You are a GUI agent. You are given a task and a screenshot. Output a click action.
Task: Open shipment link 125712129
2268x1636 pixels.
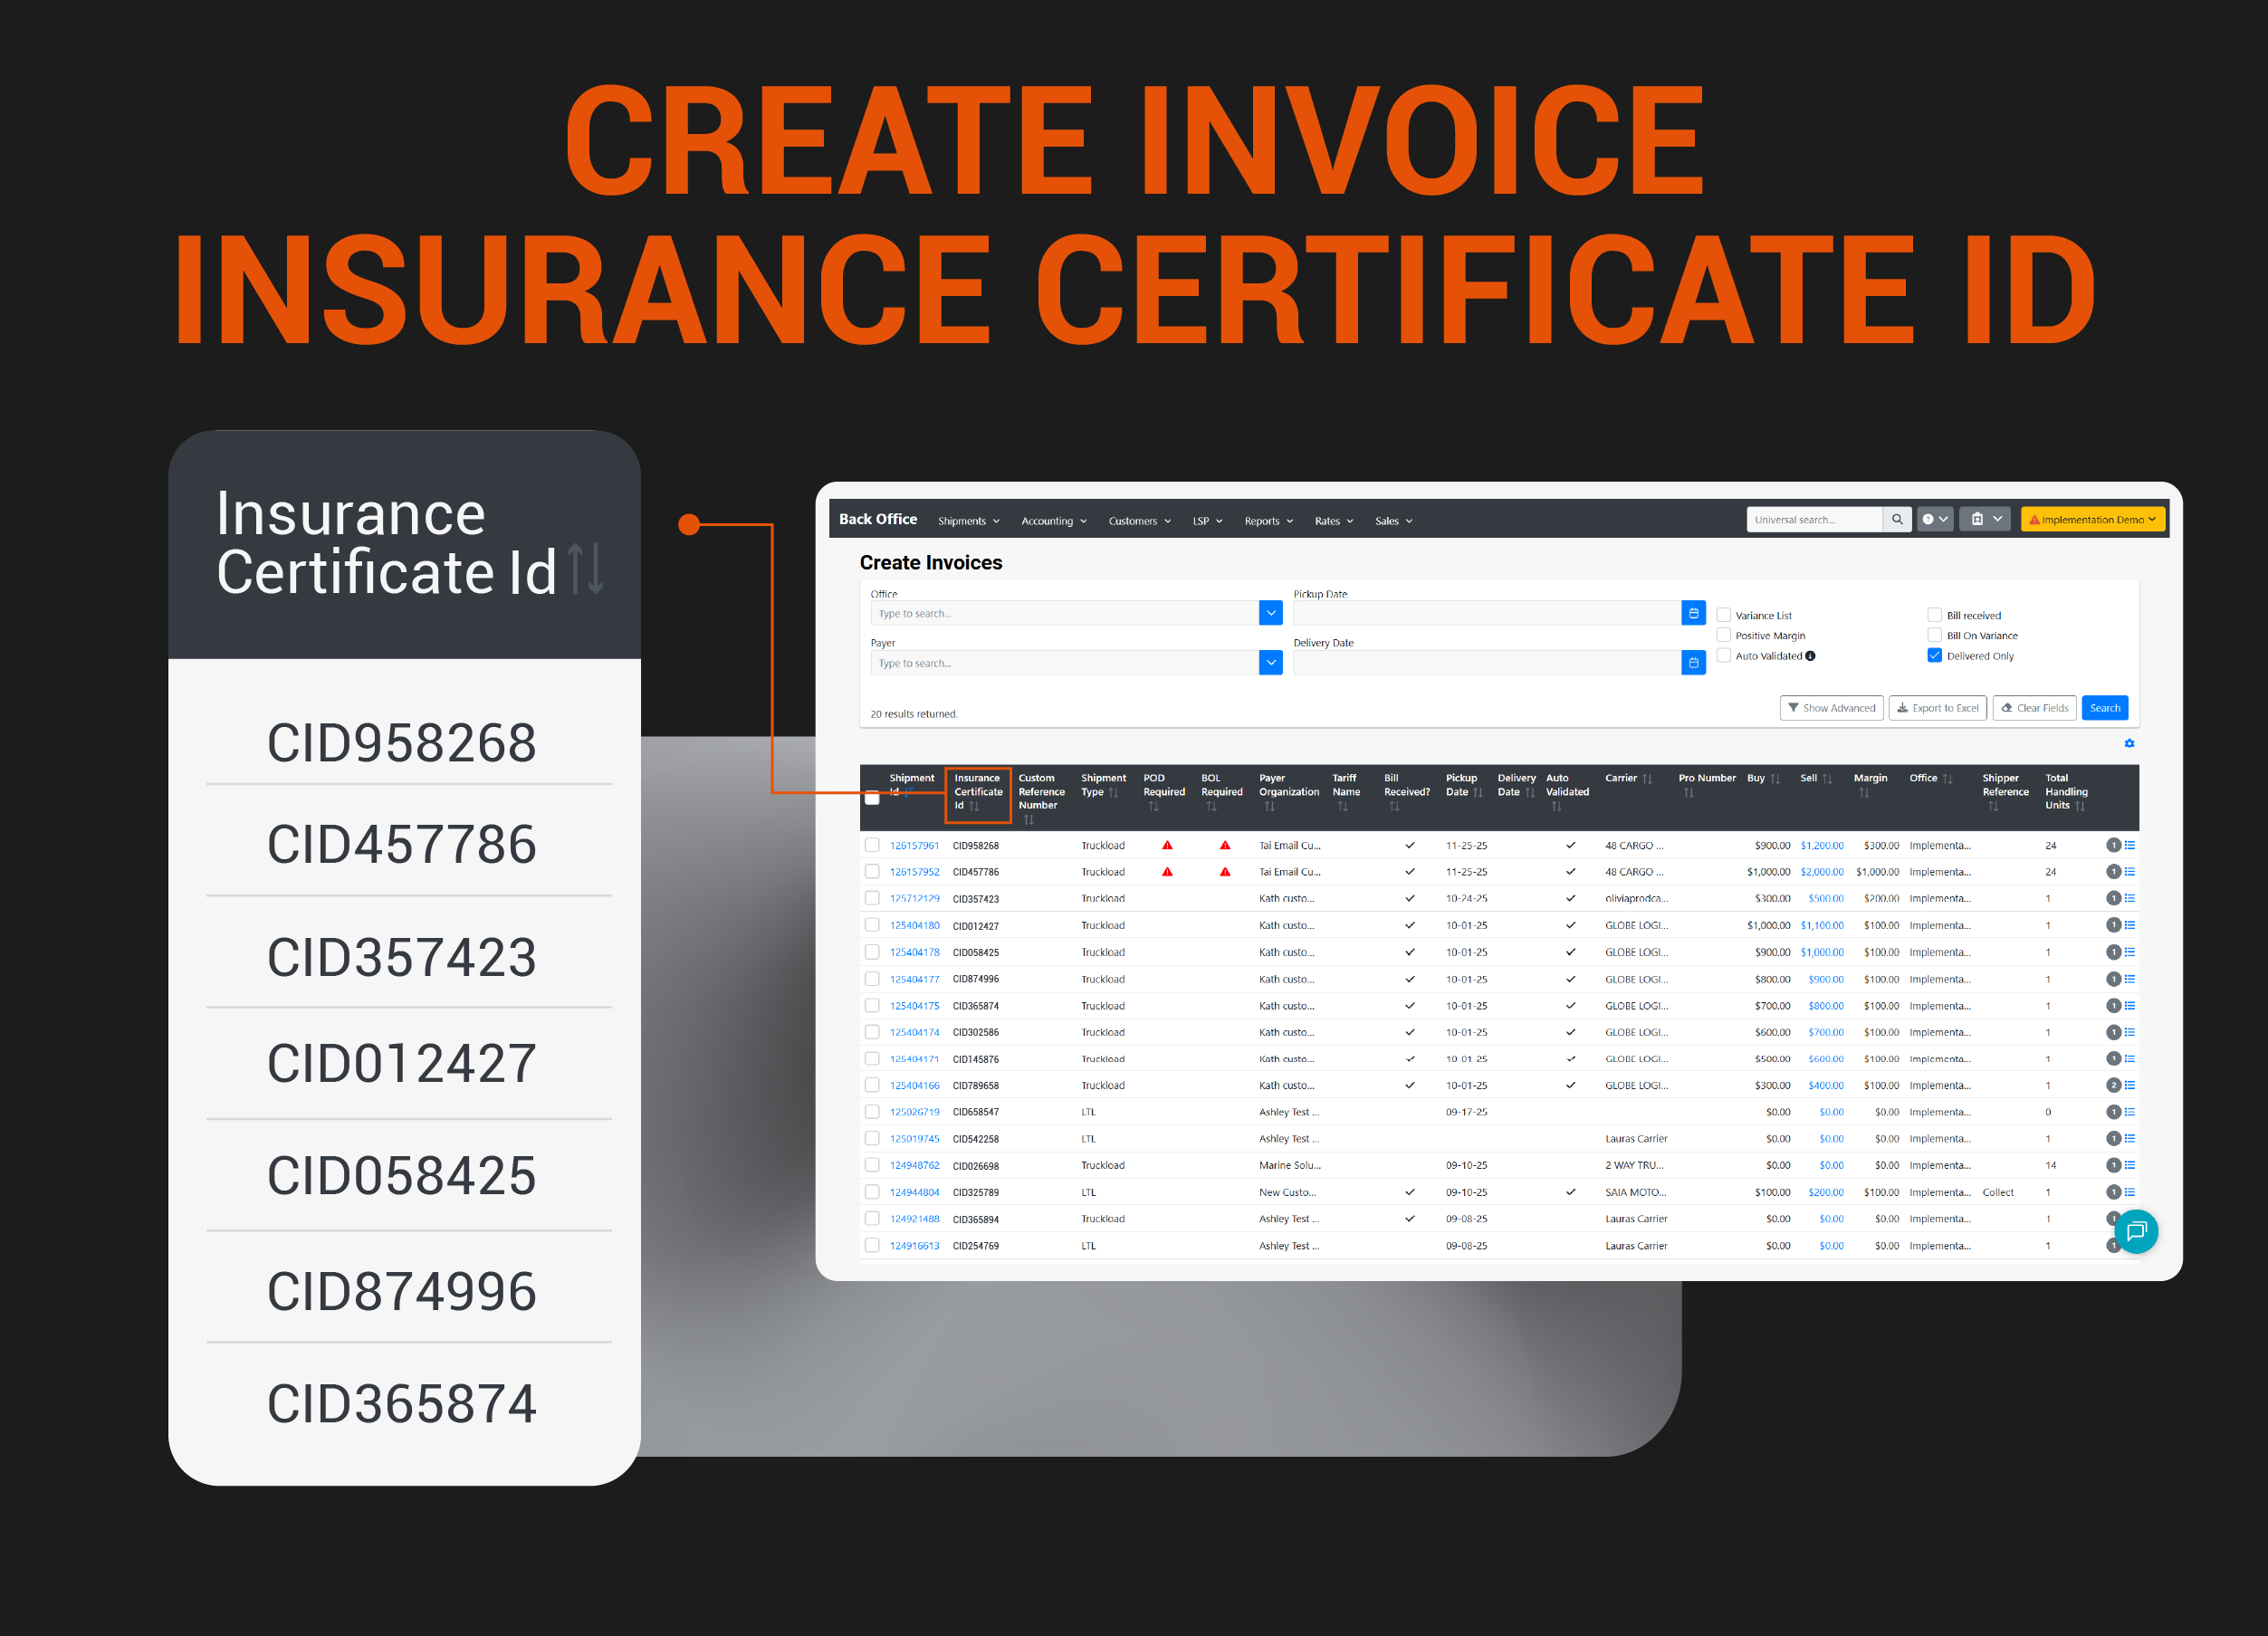coord(914,899)
